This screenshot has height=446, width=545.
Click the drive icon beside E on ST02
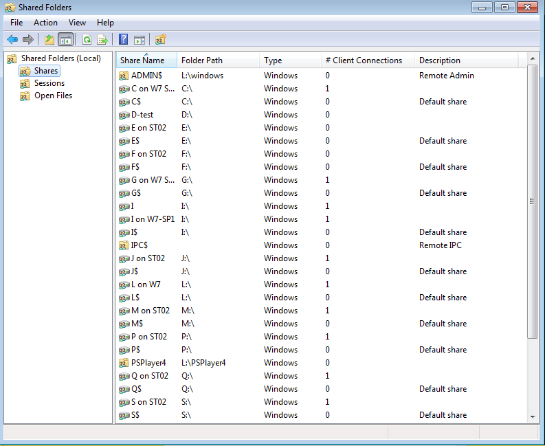[124, 129]
